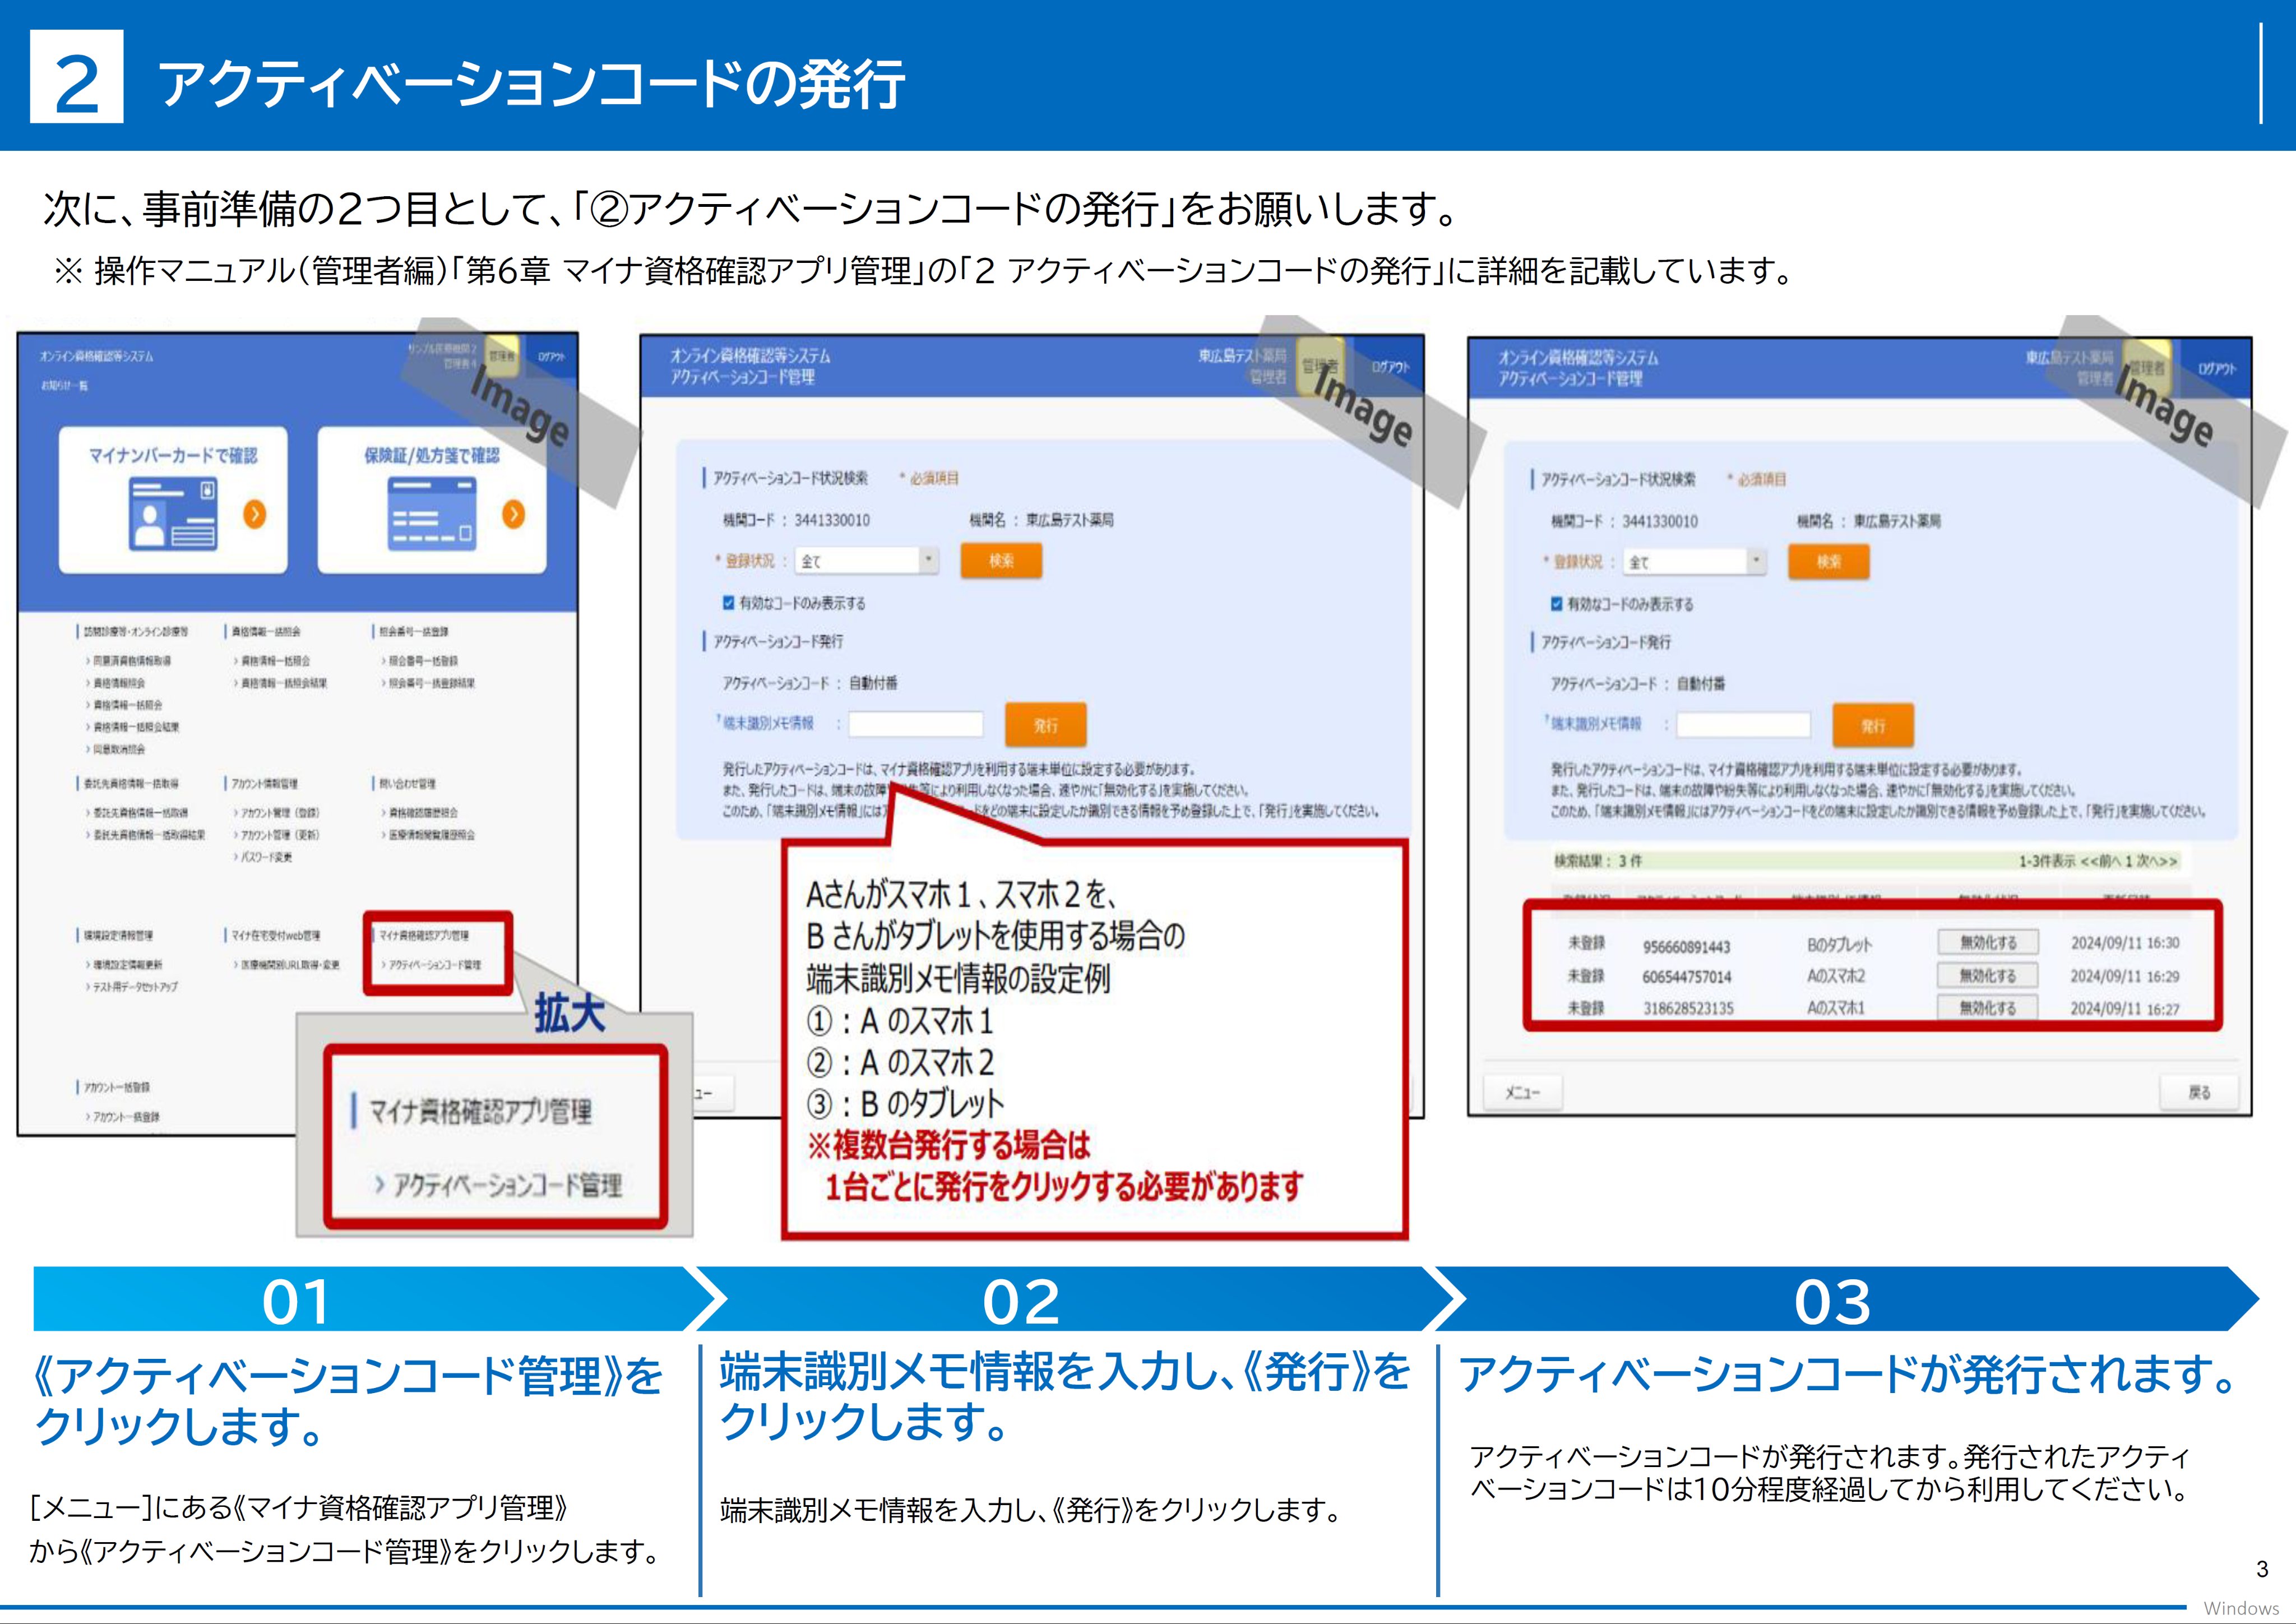This screenshot has height=1624, width=2296.
Task: Select activation code 606544757014
Action: tap(1686, 977)
